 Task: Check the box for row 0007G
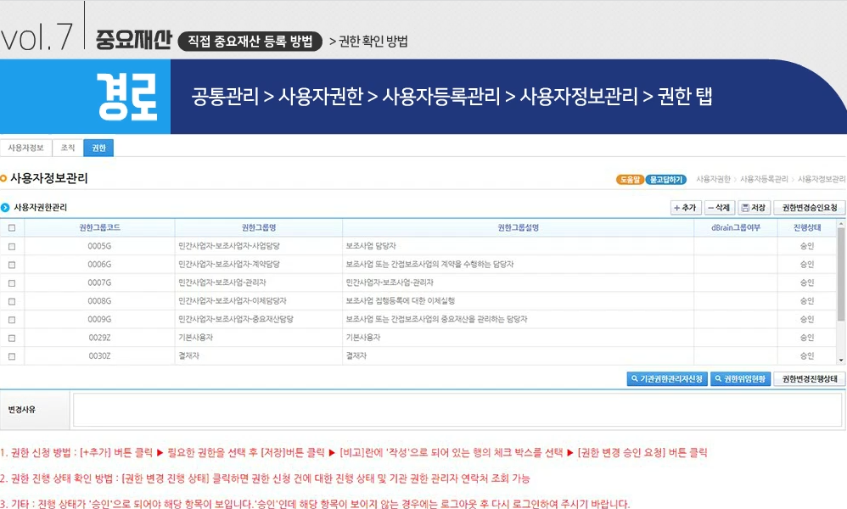pos(12,282)
